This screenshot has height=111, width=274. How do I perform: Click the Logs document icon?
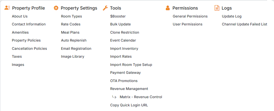(x=217, y=8)
